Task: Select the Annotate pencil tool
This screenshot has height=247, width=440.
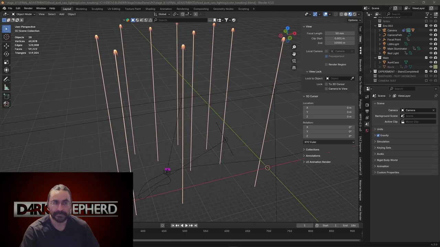Action: click(7, 79)
